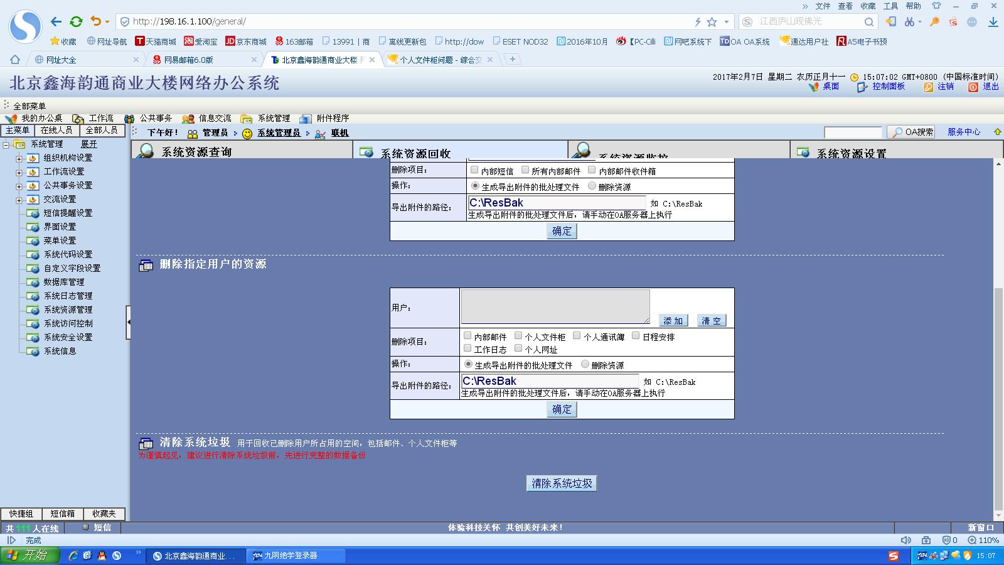Viewport: 1004px width, 565px height.
Task: Expand the 组织机构设置 tree node
Action: (x=19, y=158)
